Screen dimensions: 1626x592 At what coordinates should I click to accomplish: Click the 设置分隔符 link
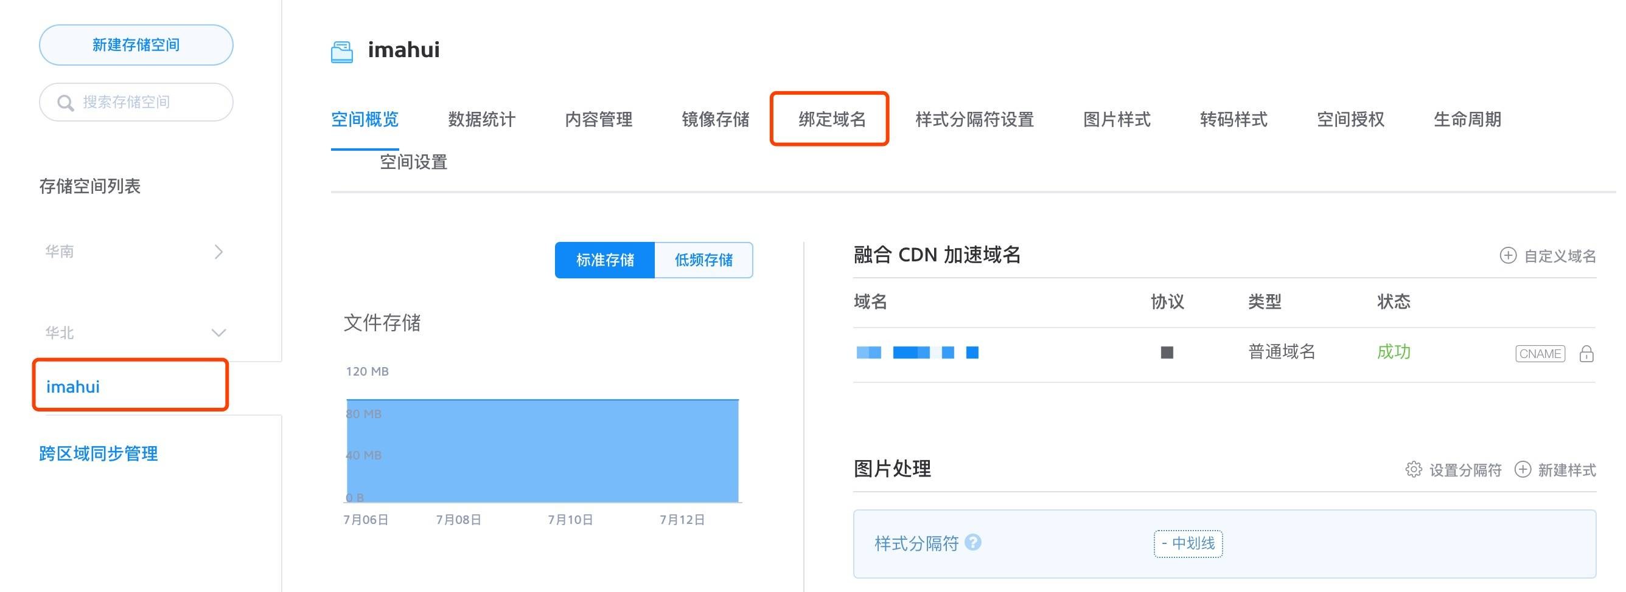pyautogui.click(x=1465, y=470)
